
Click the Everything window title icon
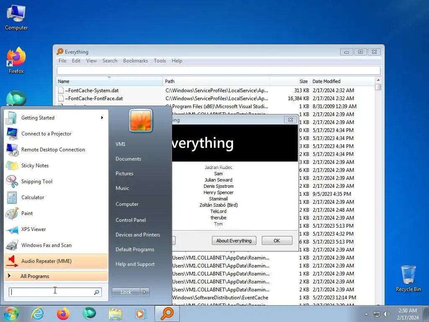click(x=60, y=52)
